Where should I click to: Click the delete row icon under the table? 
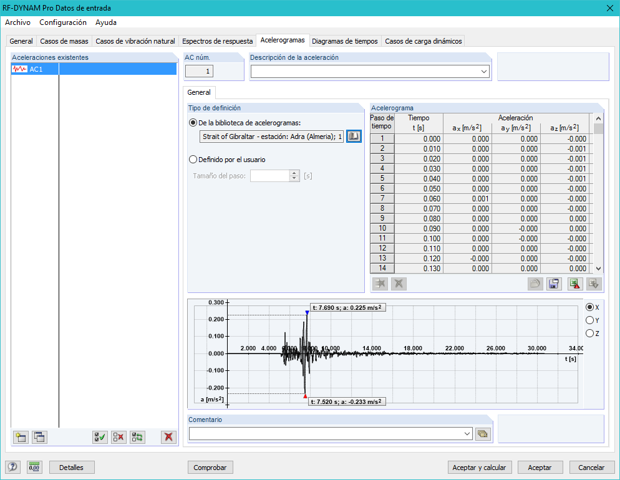380,284
